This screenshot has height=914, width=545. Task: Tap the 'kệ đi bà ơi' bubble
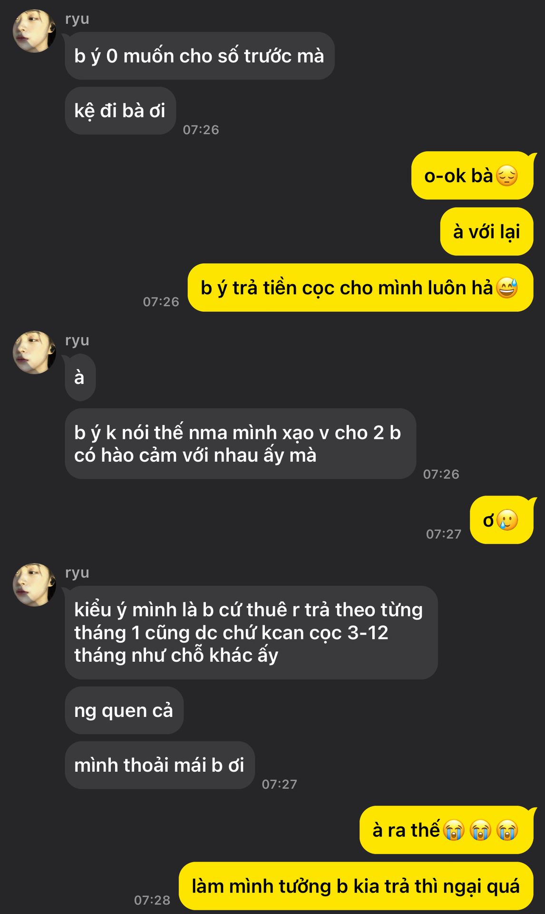tap(120, 110)
